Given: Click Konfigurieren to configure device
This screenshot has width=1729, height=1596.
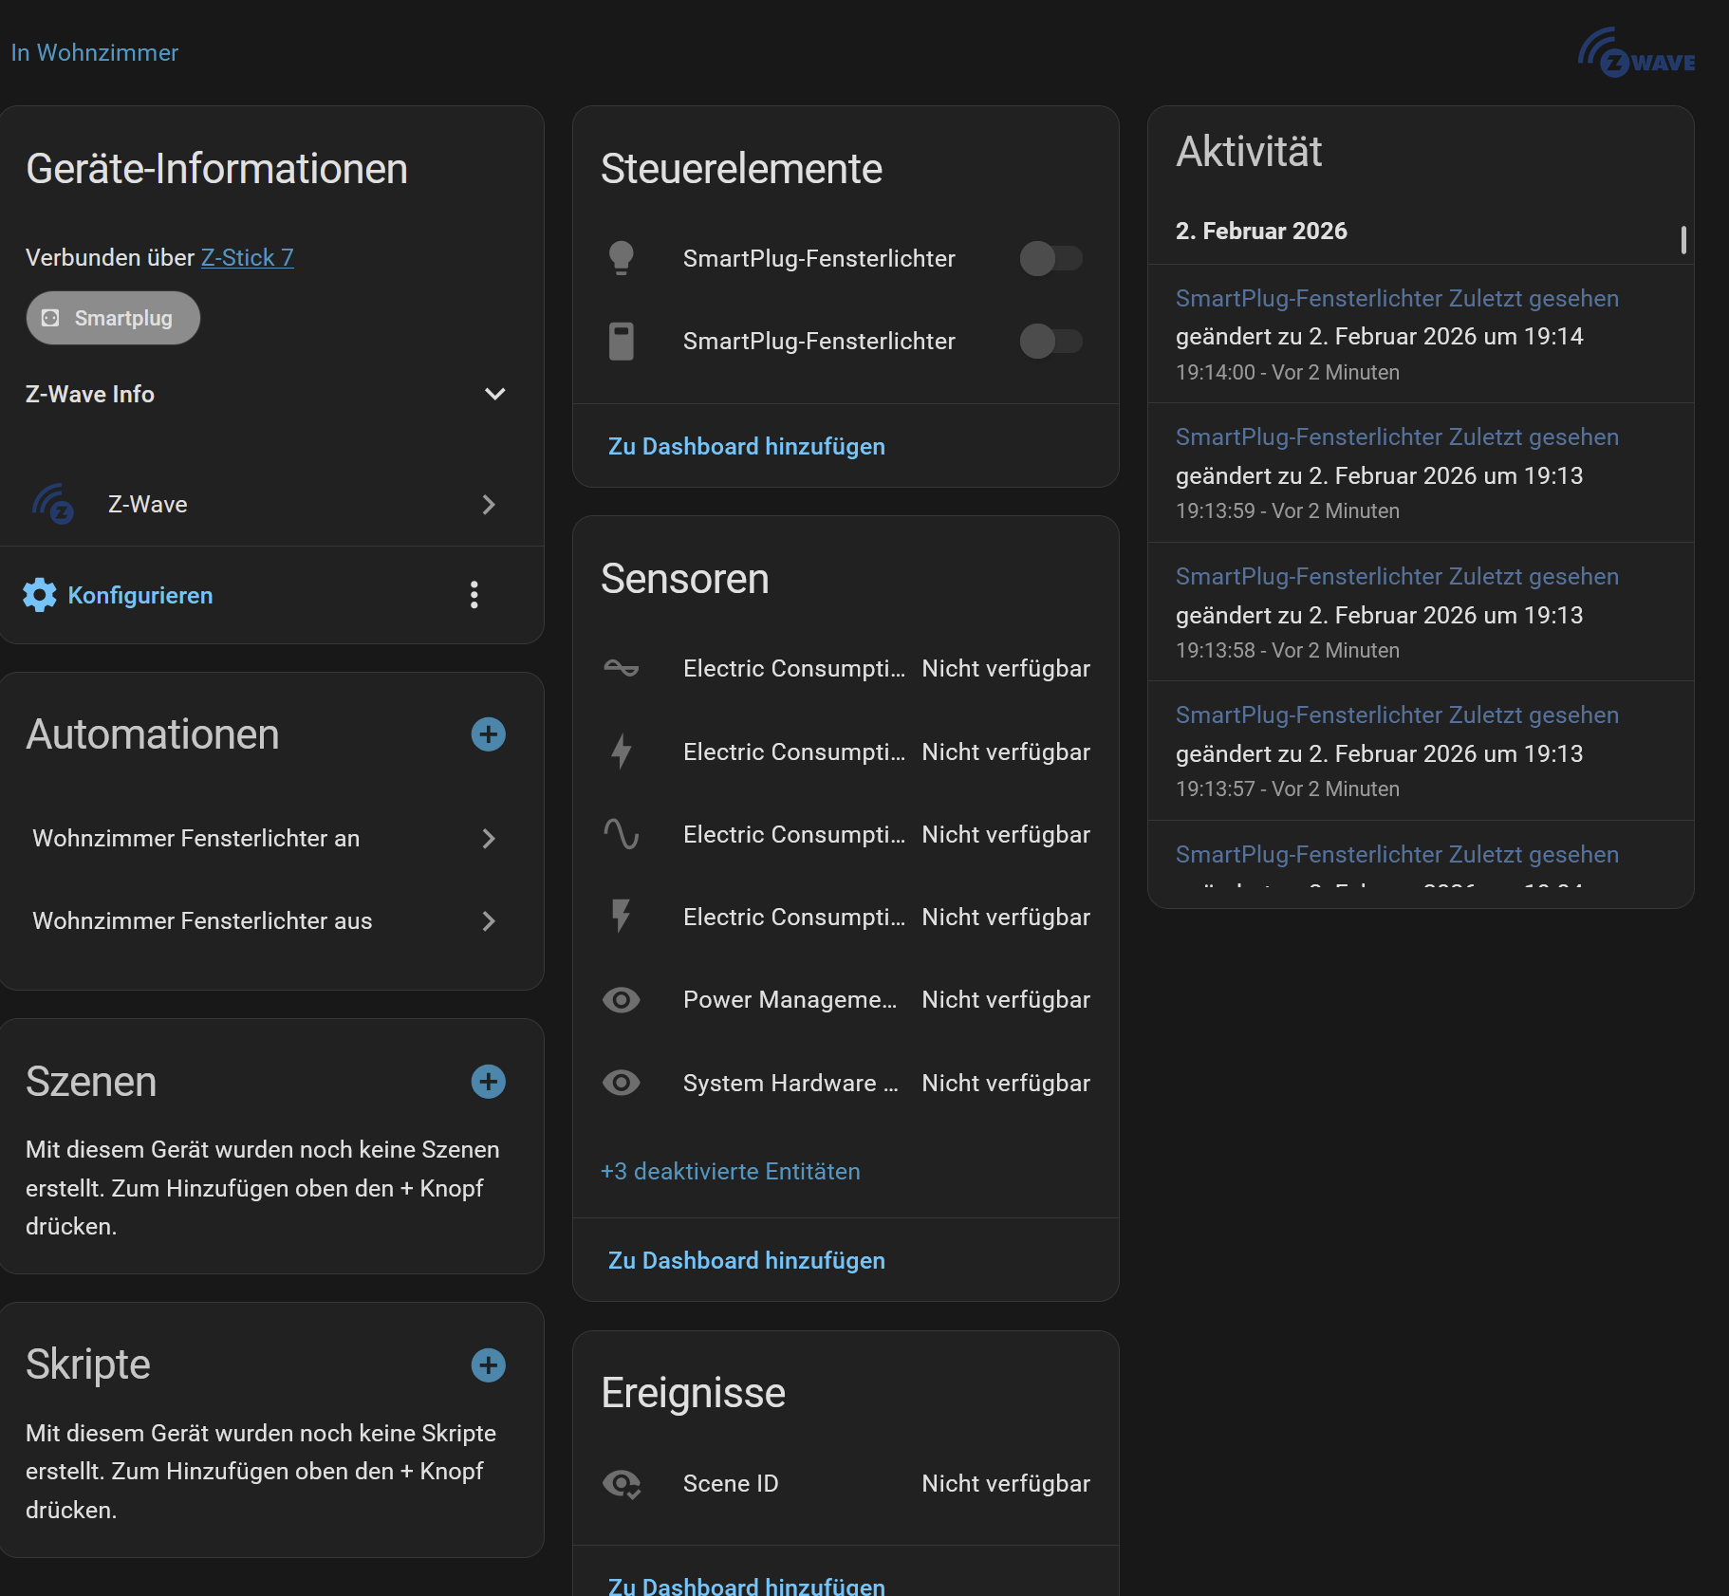Looking at the screenshot, I should [139, 596].
